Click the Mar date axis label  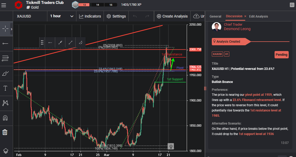(x=106, y=155)
